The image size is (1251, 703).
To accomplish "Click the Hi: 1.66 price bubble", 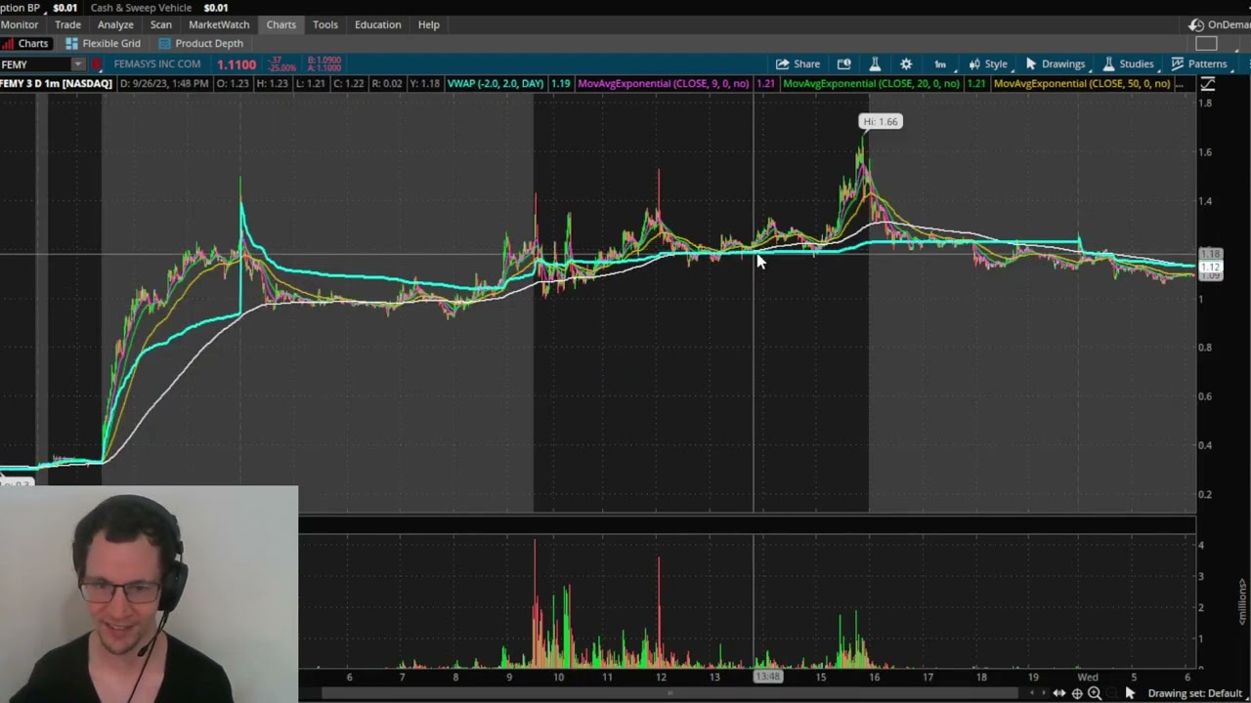I will pyautogui.click(x=880, y=121).
